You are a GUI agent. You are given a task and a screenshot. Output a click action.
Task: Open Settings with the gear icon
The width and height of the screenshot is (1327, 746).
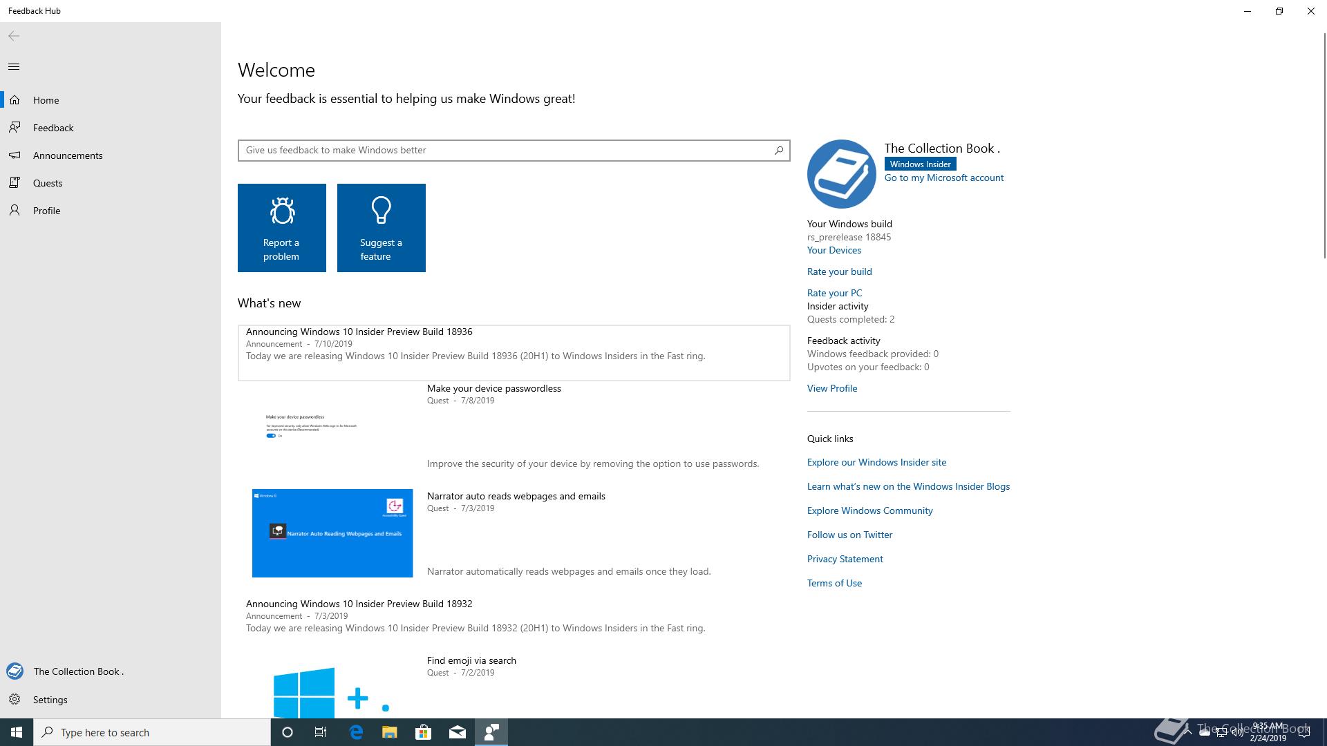pos(15,700)
